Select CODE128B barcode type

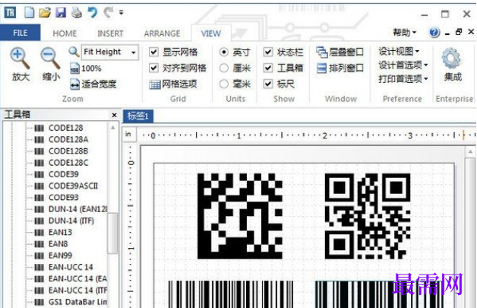(68, 151)
